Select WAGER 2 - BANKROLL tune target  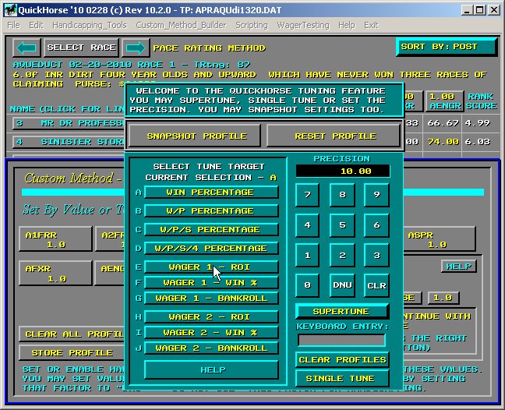211,348
